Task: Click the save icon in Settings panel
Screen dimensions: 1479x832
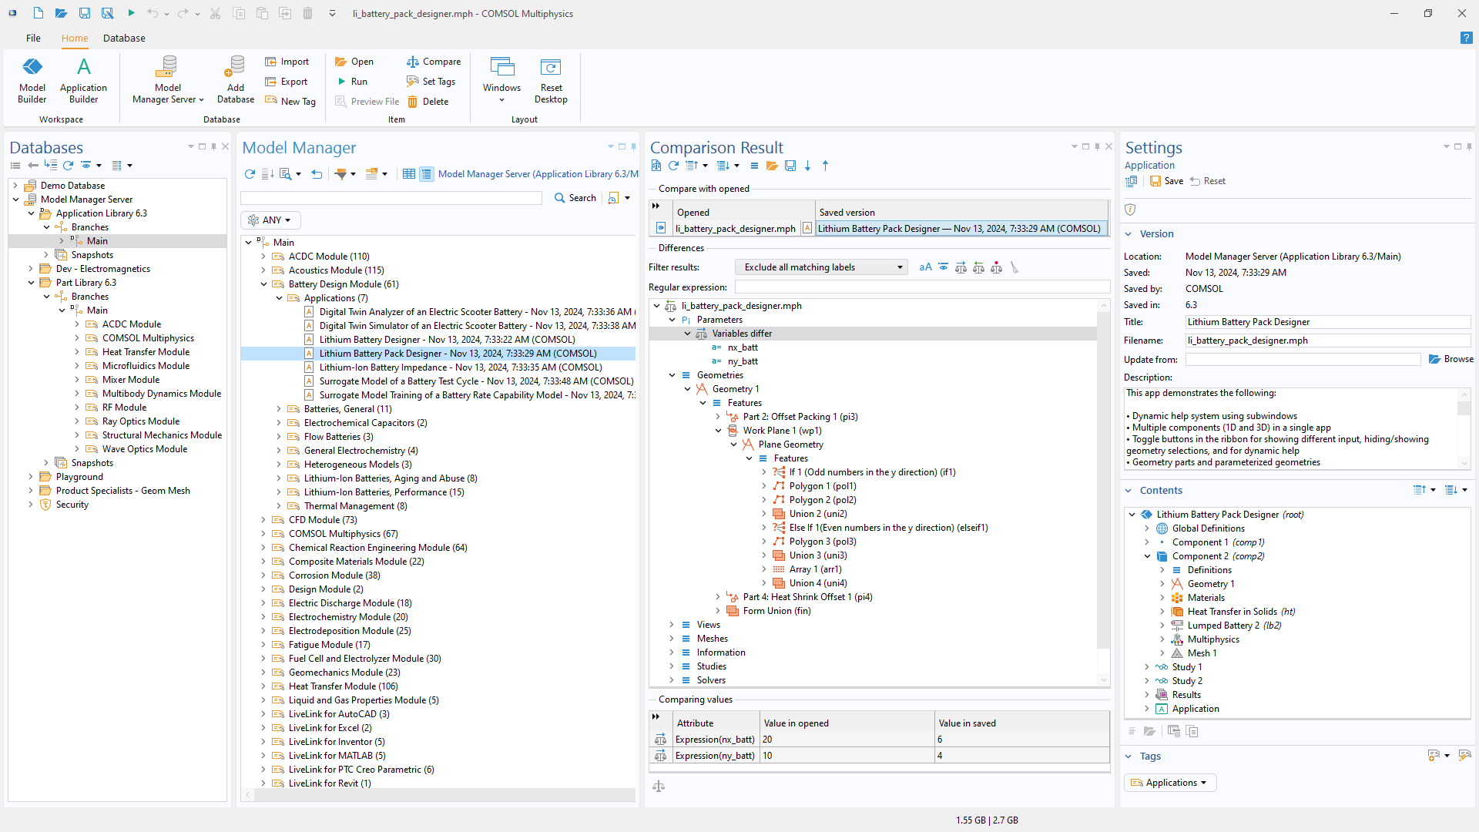Action: [1154, 181]
